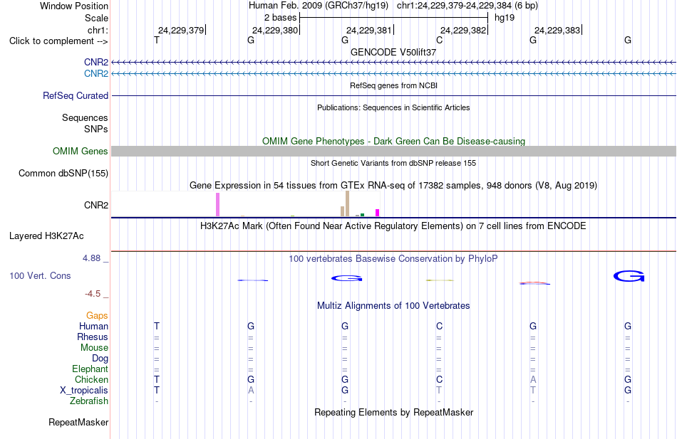
Task: Click the Scale label
Action: coord(96,18)
